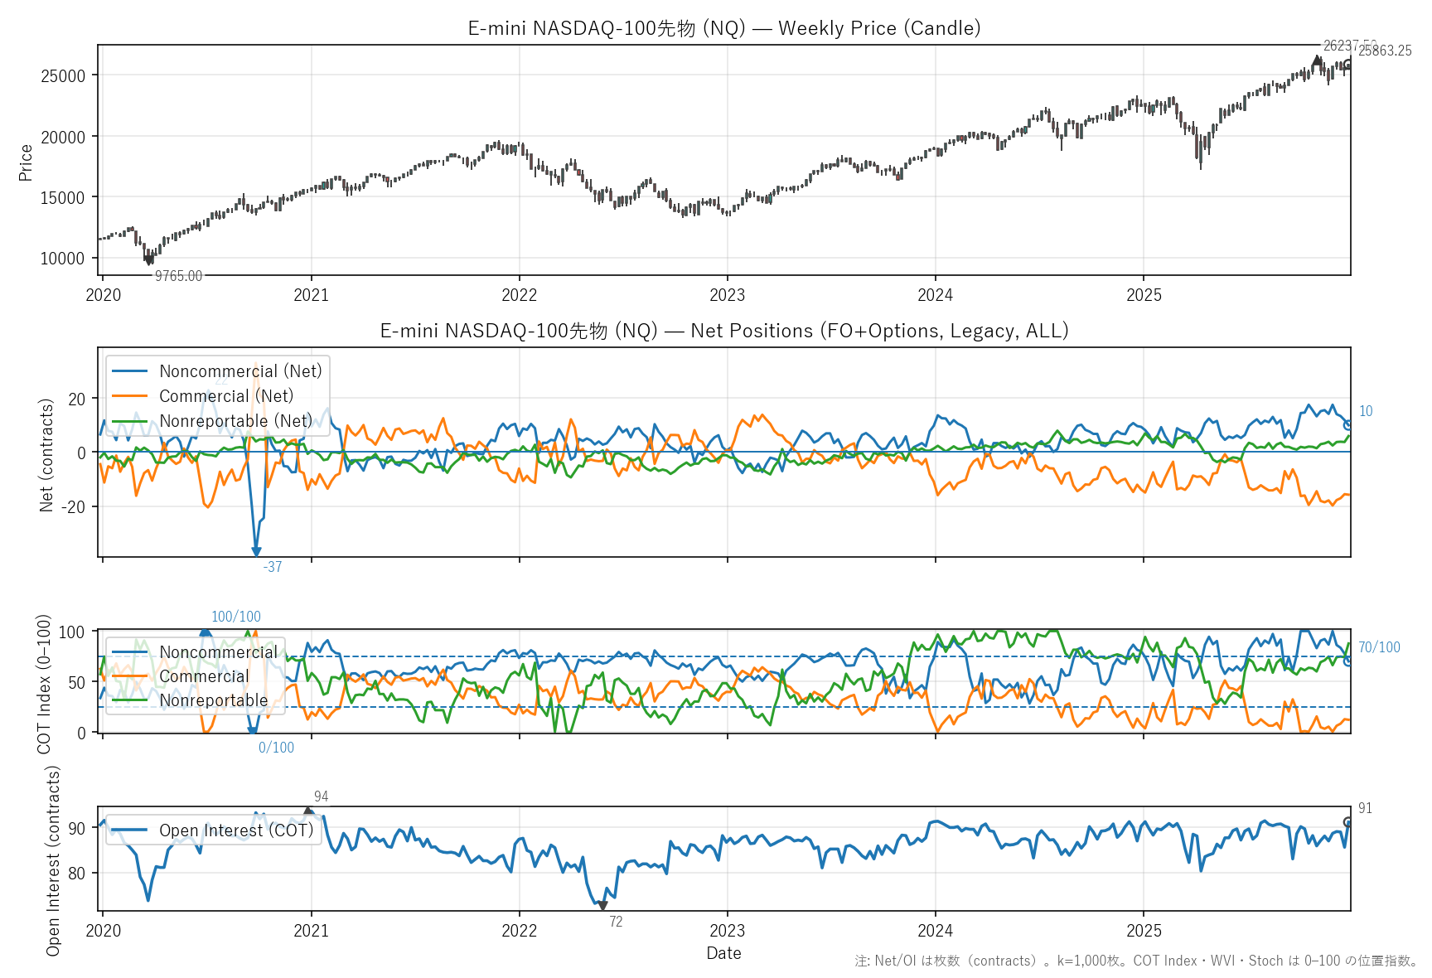Click the Open Interest peak marker at 94
Screen dimensions: 1432x978
(x=308, y=812)
